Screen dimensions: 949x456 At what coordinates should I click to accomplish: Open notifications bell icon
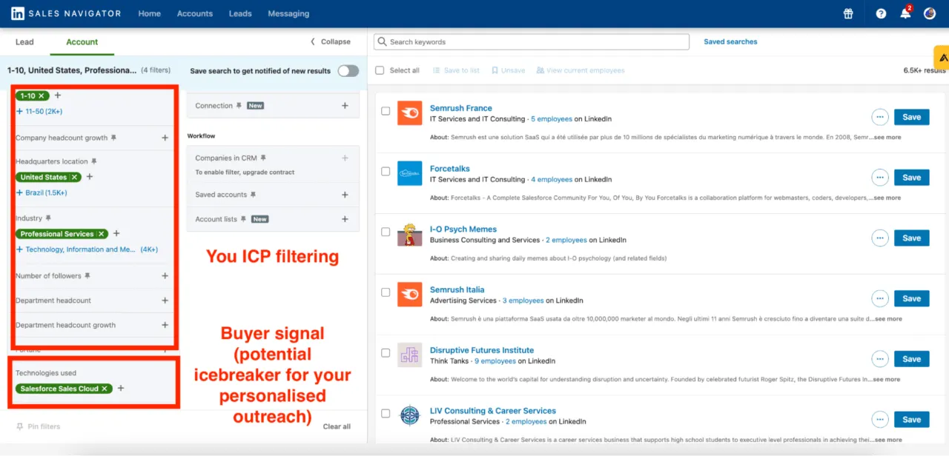pos(905,13)
